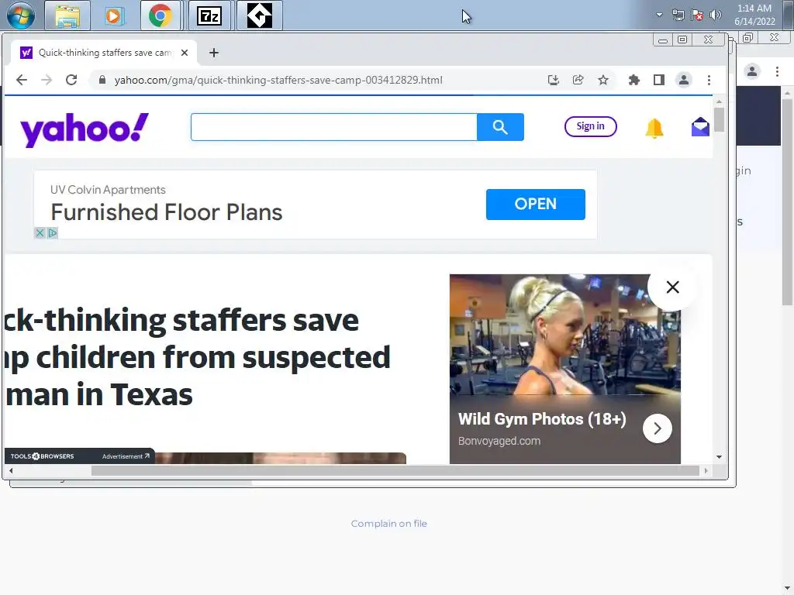Click the padlock site info icon

coord(102,80)
